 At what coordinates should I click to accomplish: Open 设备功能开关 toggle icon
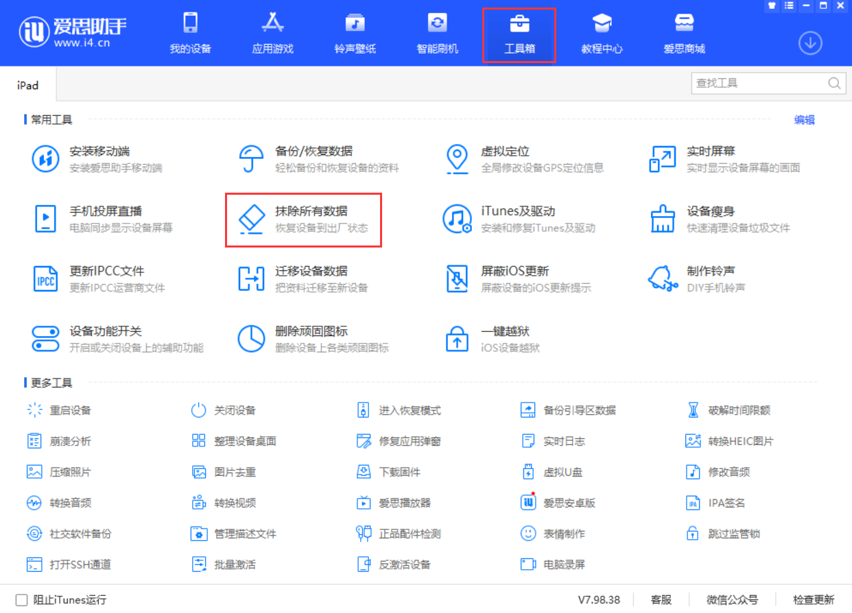(x=46, y=338)
